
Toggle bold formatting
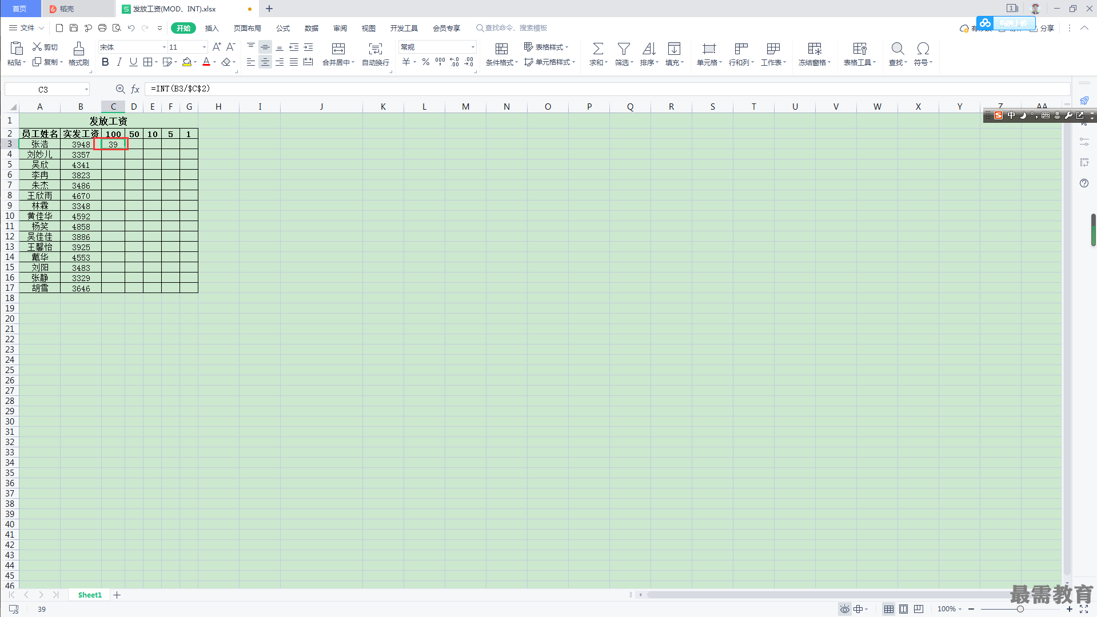(105, 62)
